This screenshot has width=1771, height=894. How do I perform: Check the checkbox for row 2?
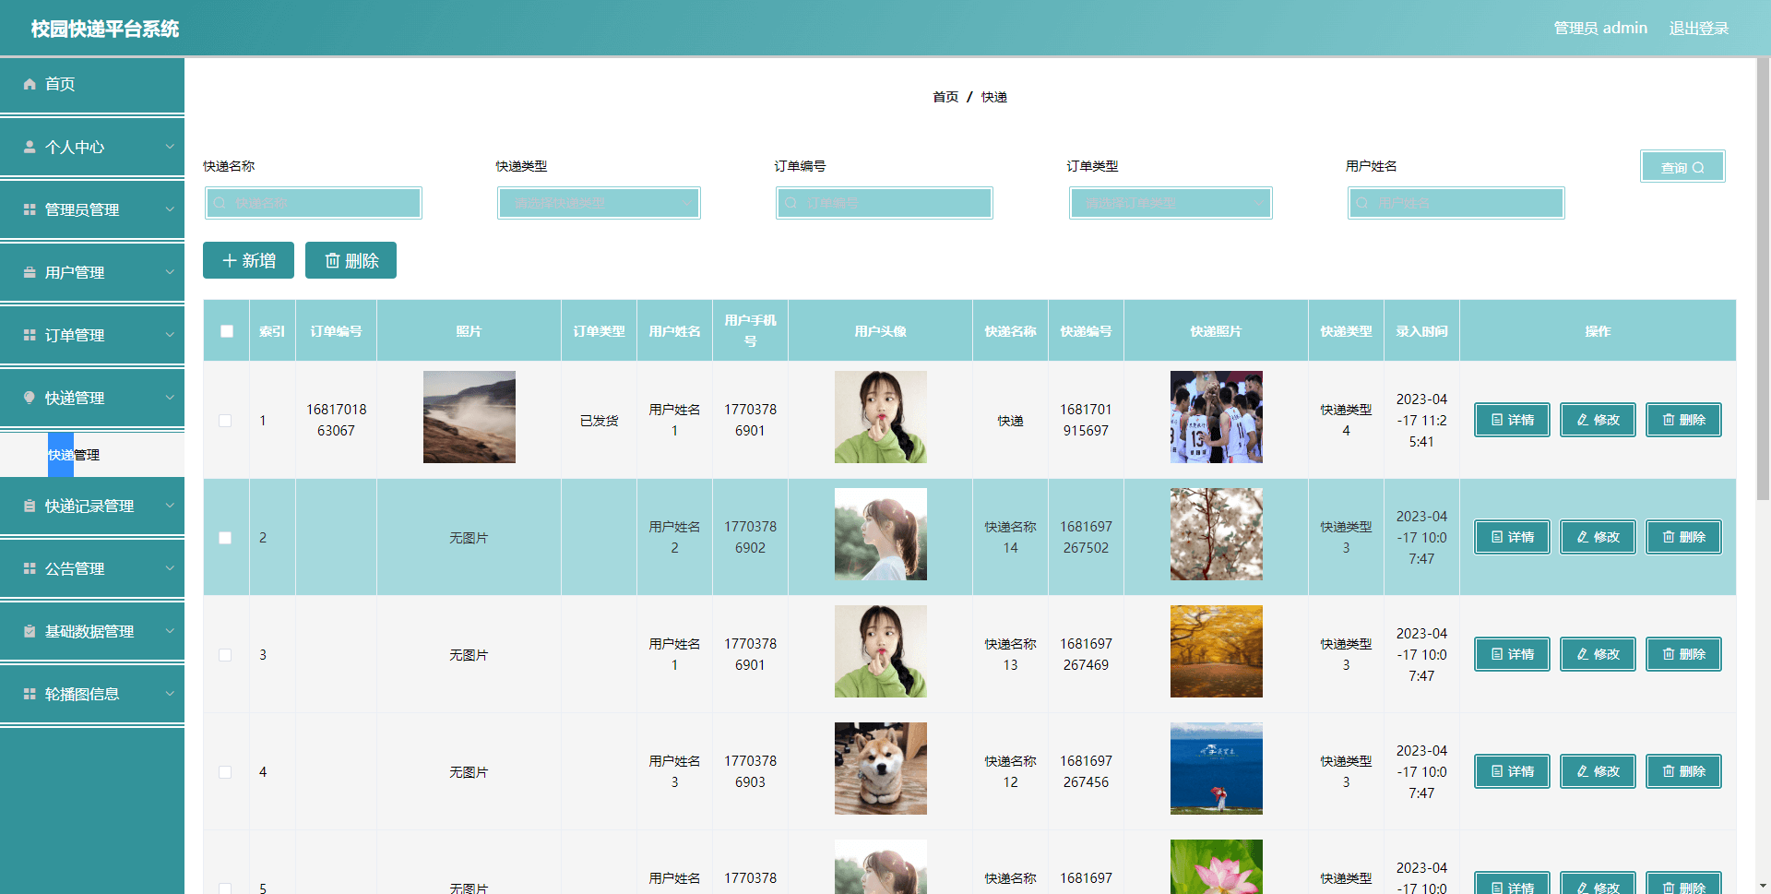[x=225, y=538]
